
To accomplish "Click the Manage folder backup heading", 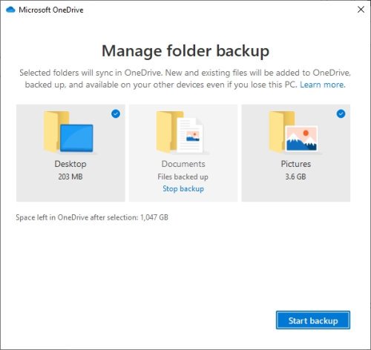I will (x=185, y=51).
